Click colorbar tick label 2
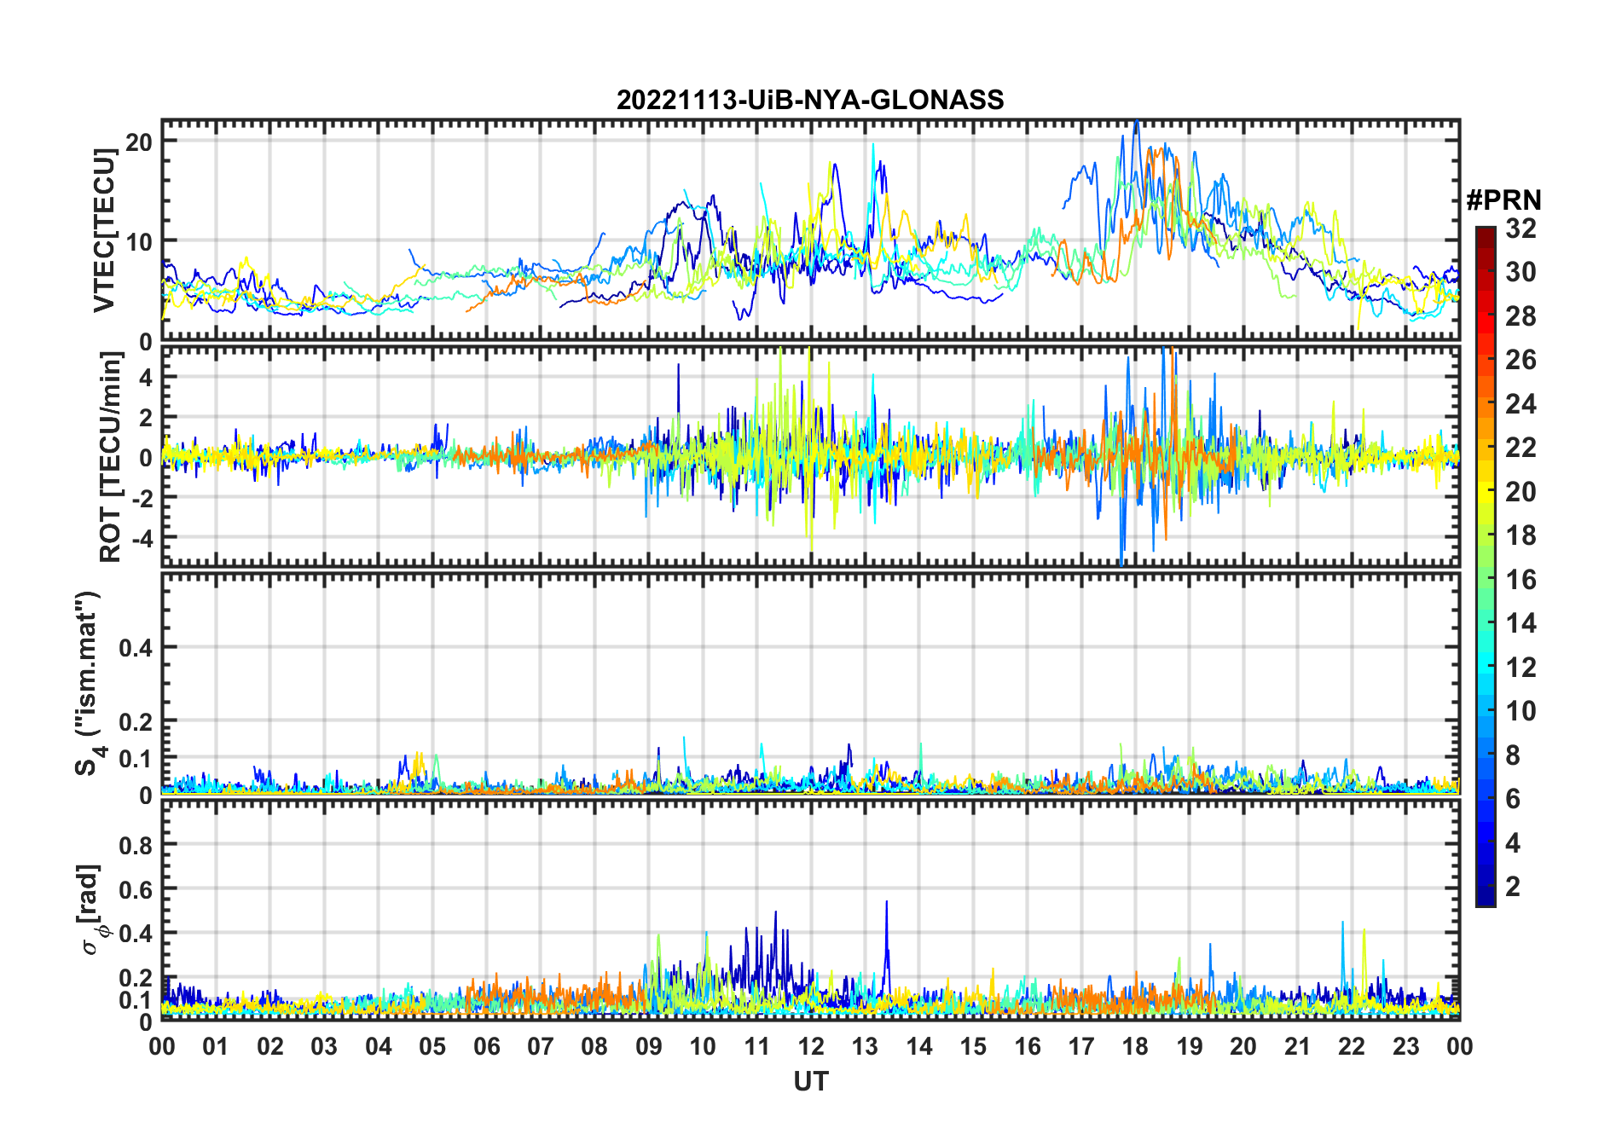Image resolution: width=1622 pixels, height=1134 pixels. tap(1513, 887)
